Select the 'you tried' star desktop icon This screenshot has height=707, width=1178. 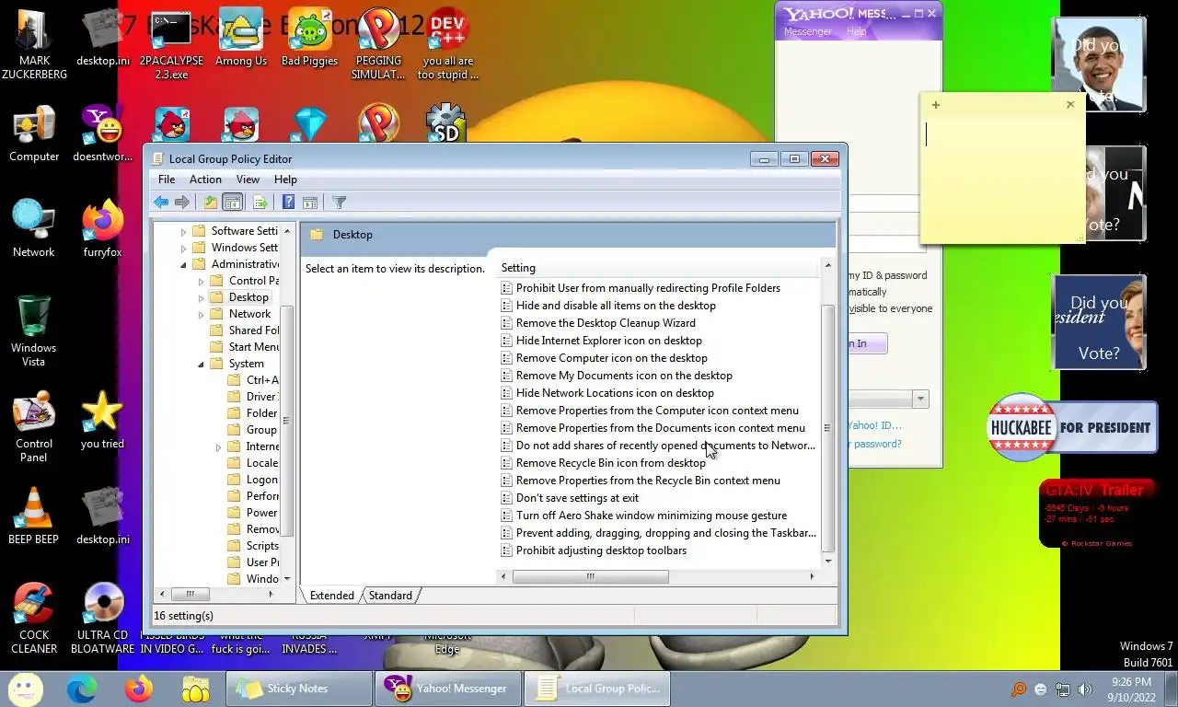102,419
